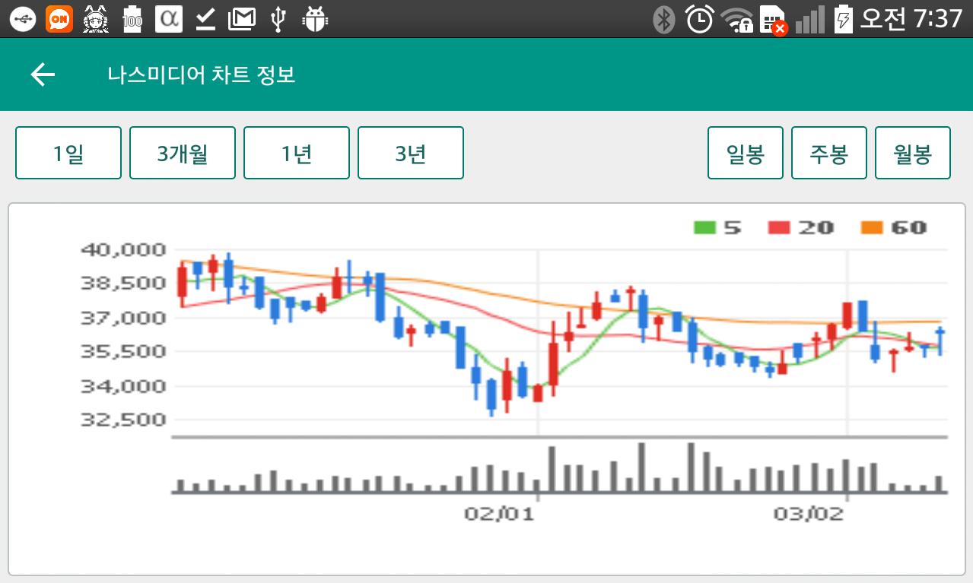Viewport: 973px width, 583px height.
Task: Tap the 나스미디어 차트 정보 title
Action: [x=202, y=74]
